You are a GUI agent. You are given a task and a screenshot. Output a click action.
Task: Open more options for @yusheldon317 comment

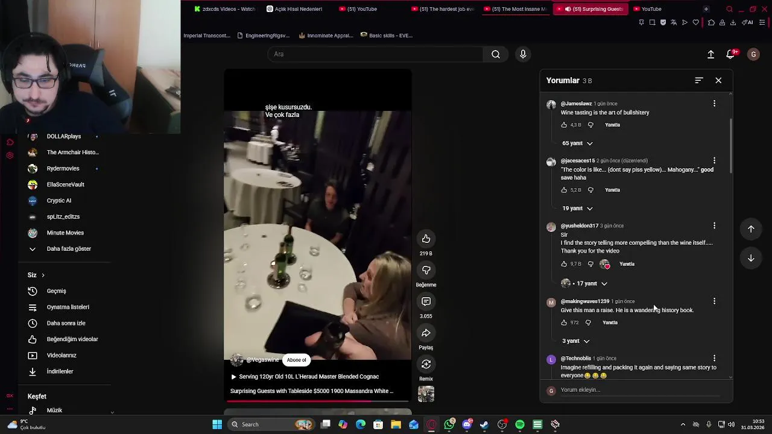coord(715,225)
